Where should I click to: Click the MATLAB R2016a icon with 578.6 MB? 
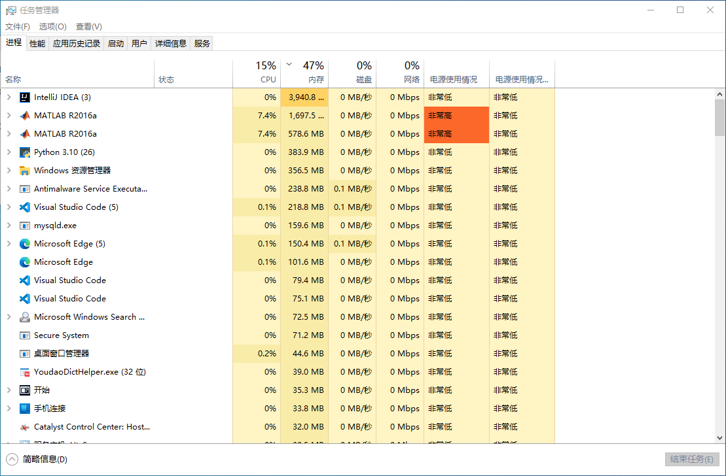pos(24,133)
